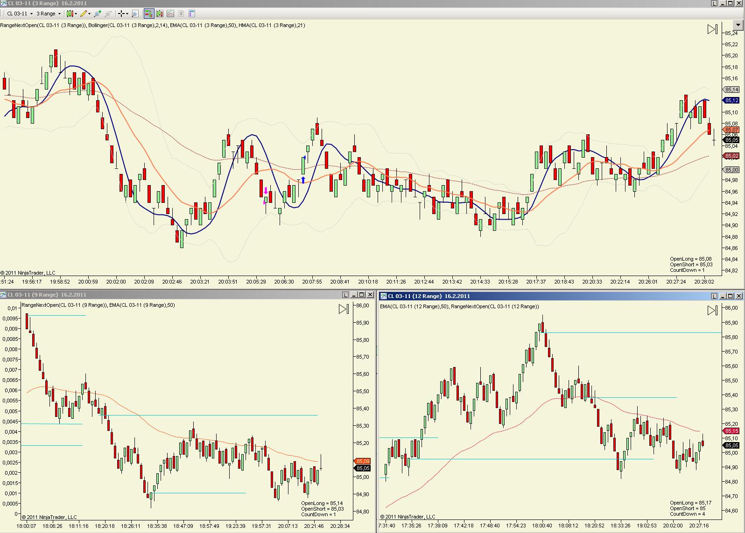
Task: Click the 85,24 price axis label
Action: [x=731, y=33]
